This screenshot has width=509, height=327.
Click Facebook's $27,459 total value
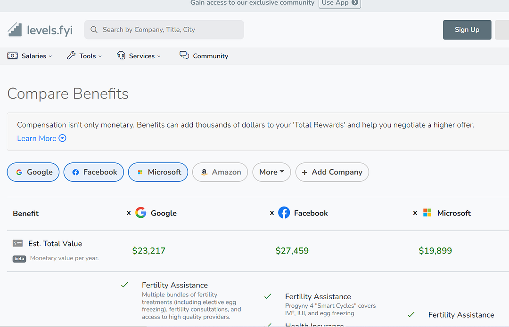click(x=292, y=250)
